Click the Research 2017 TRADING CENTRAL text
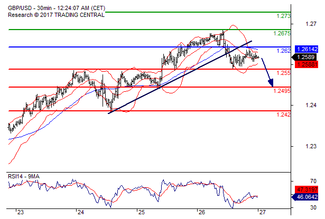This screenshot has height=219, width=325. (x=56, y=15)
